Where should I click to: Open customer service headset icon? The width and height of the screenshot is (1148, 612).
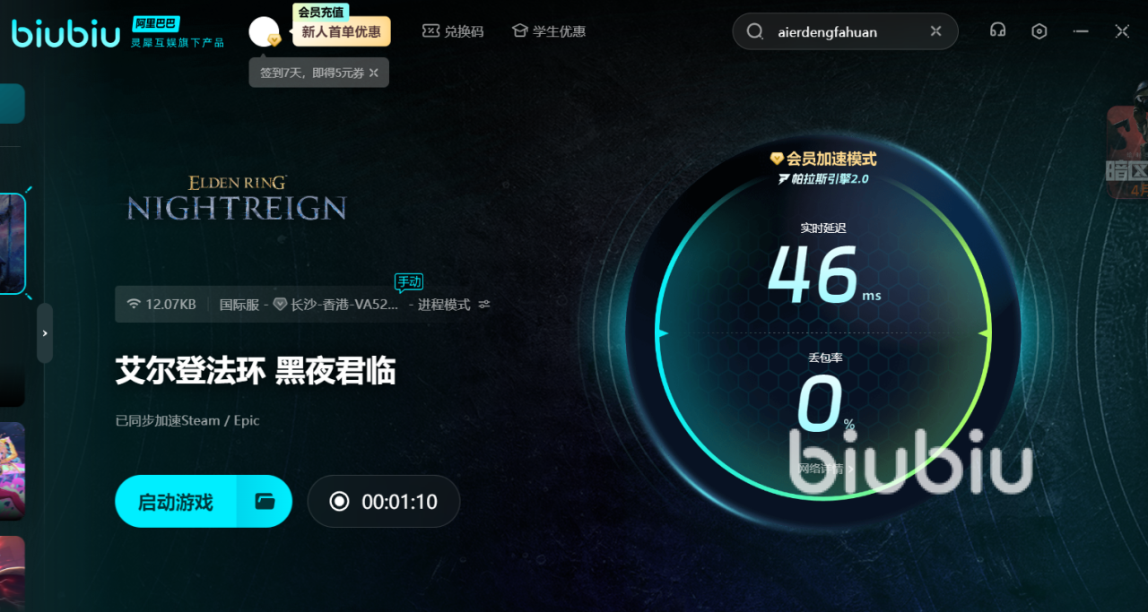click(997, 31)
